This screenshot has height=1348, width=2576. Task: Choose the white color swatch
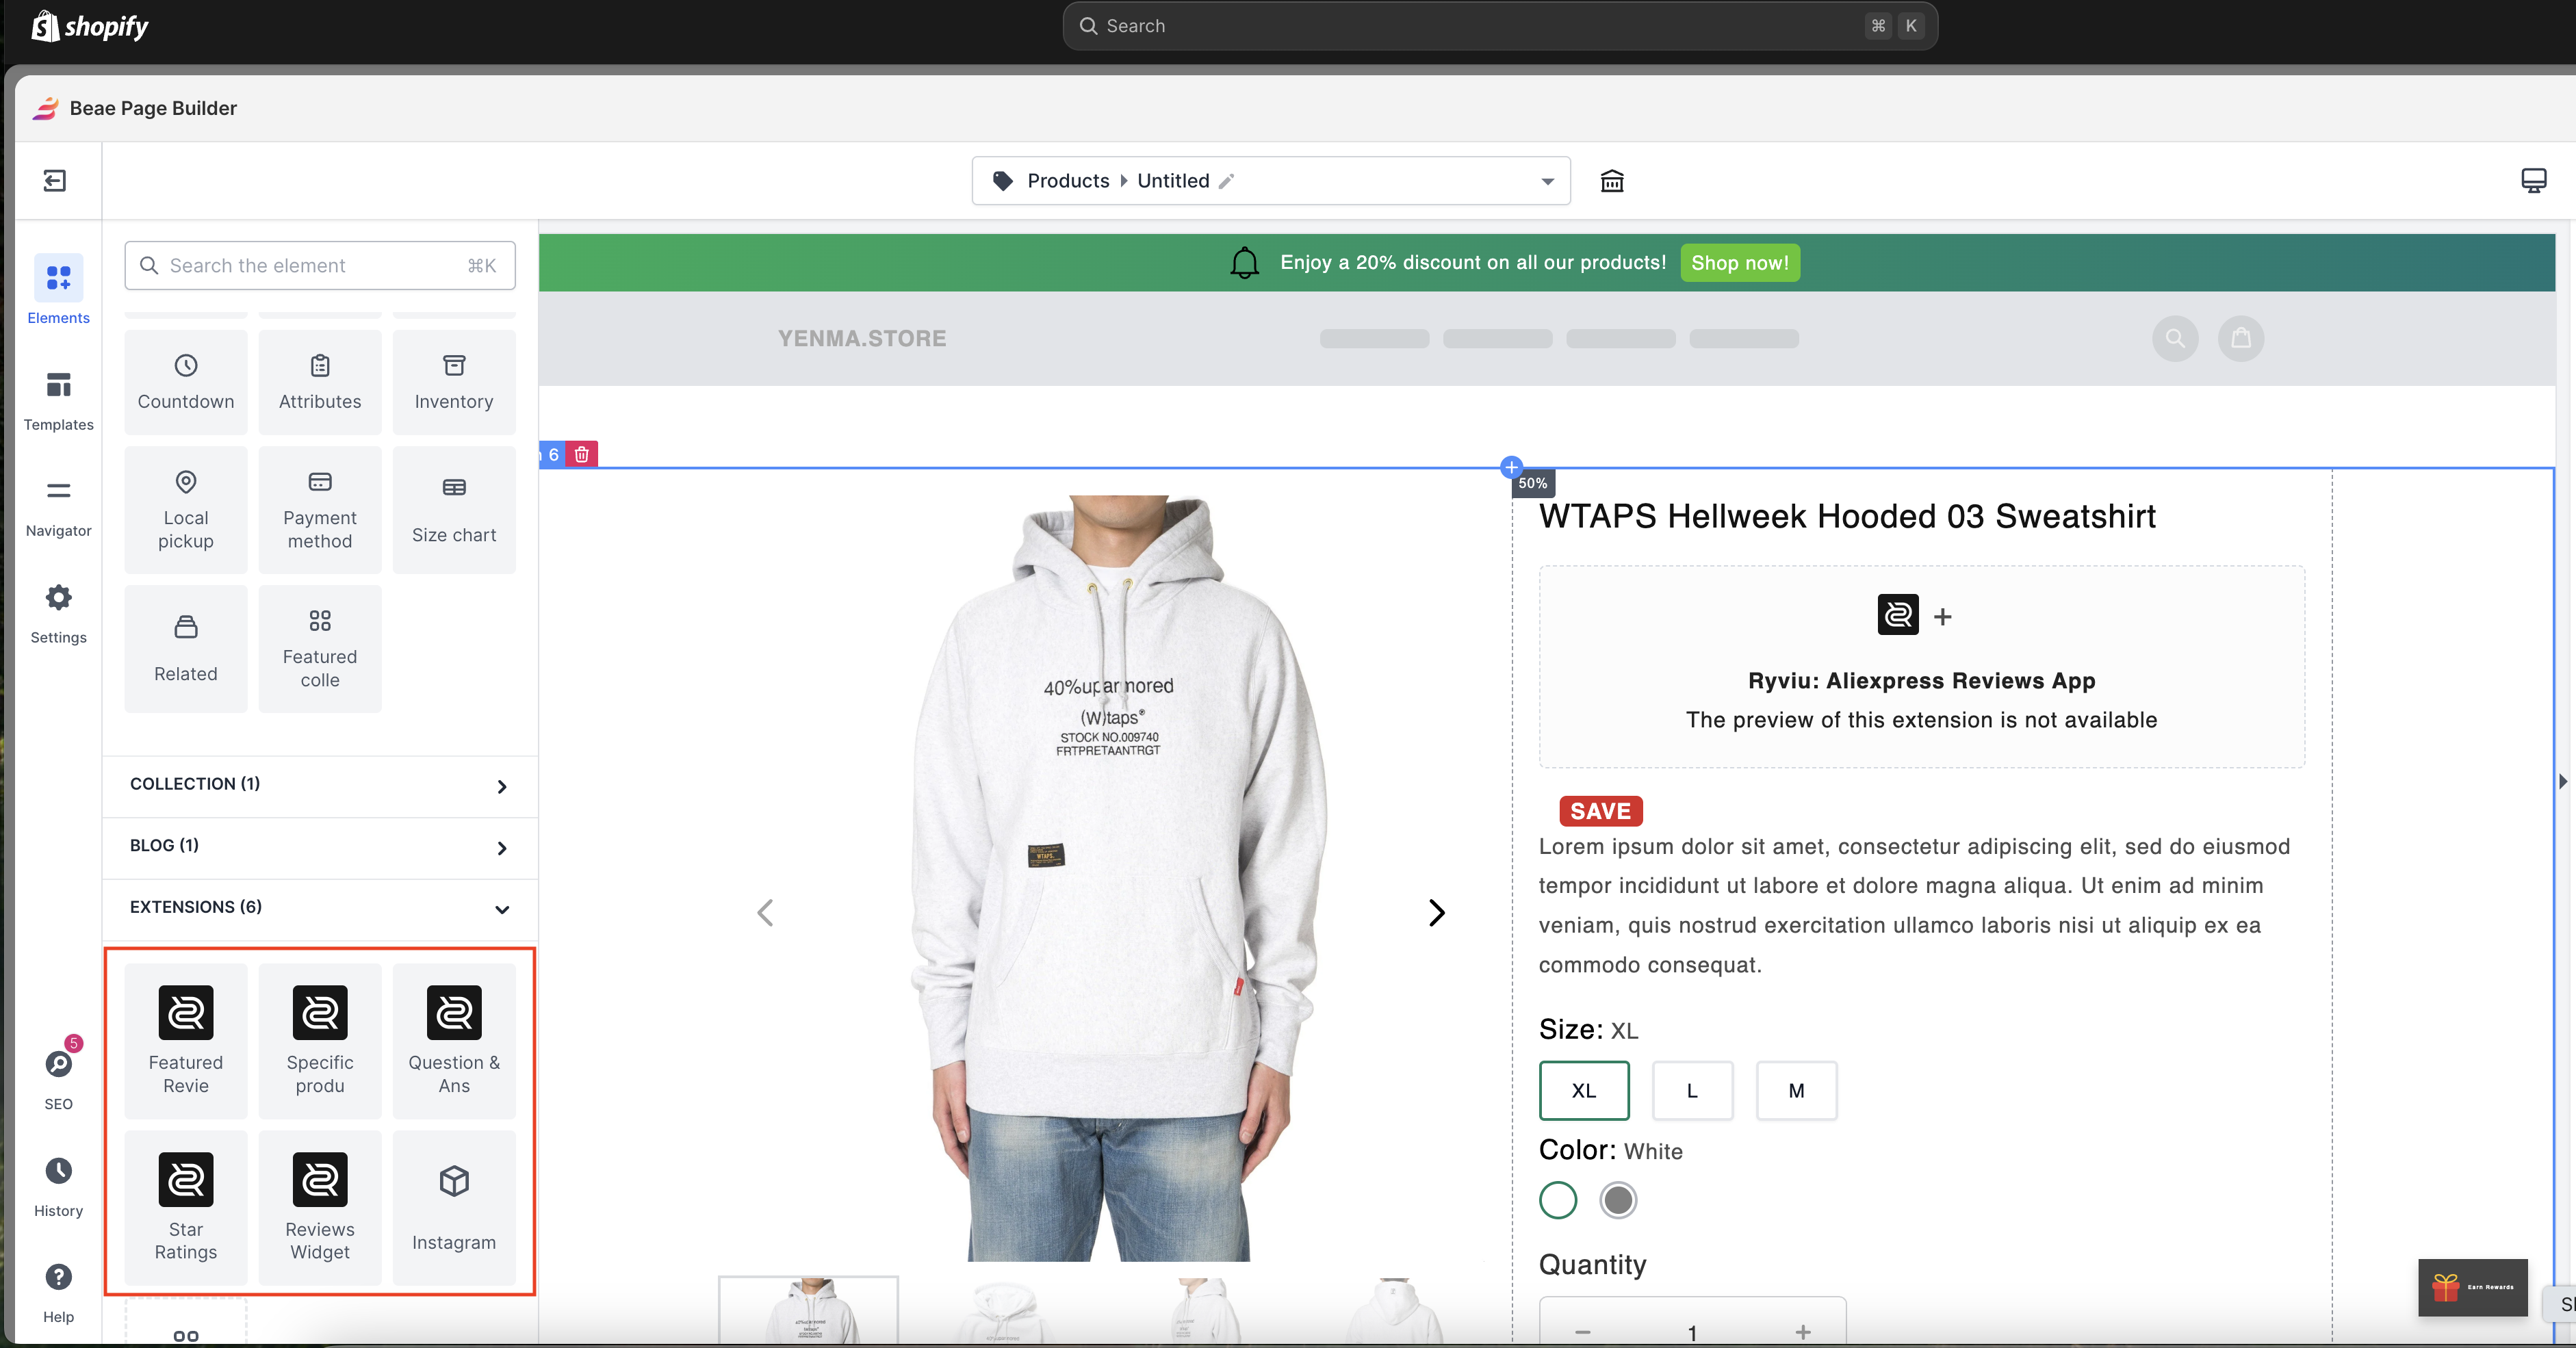click(1558, 1200)
